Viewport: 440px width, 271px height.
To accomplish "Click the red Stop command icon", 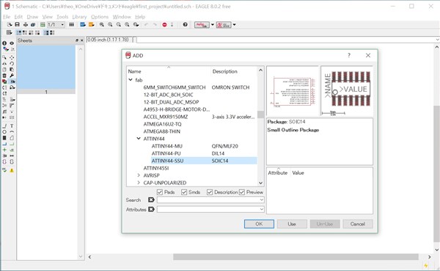I will pos(164,25).
